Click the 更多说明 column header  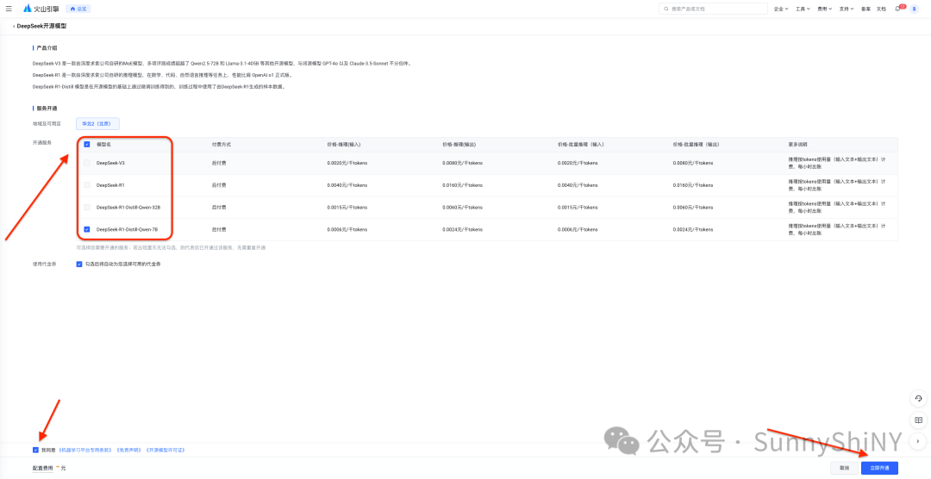coord(798,144)
